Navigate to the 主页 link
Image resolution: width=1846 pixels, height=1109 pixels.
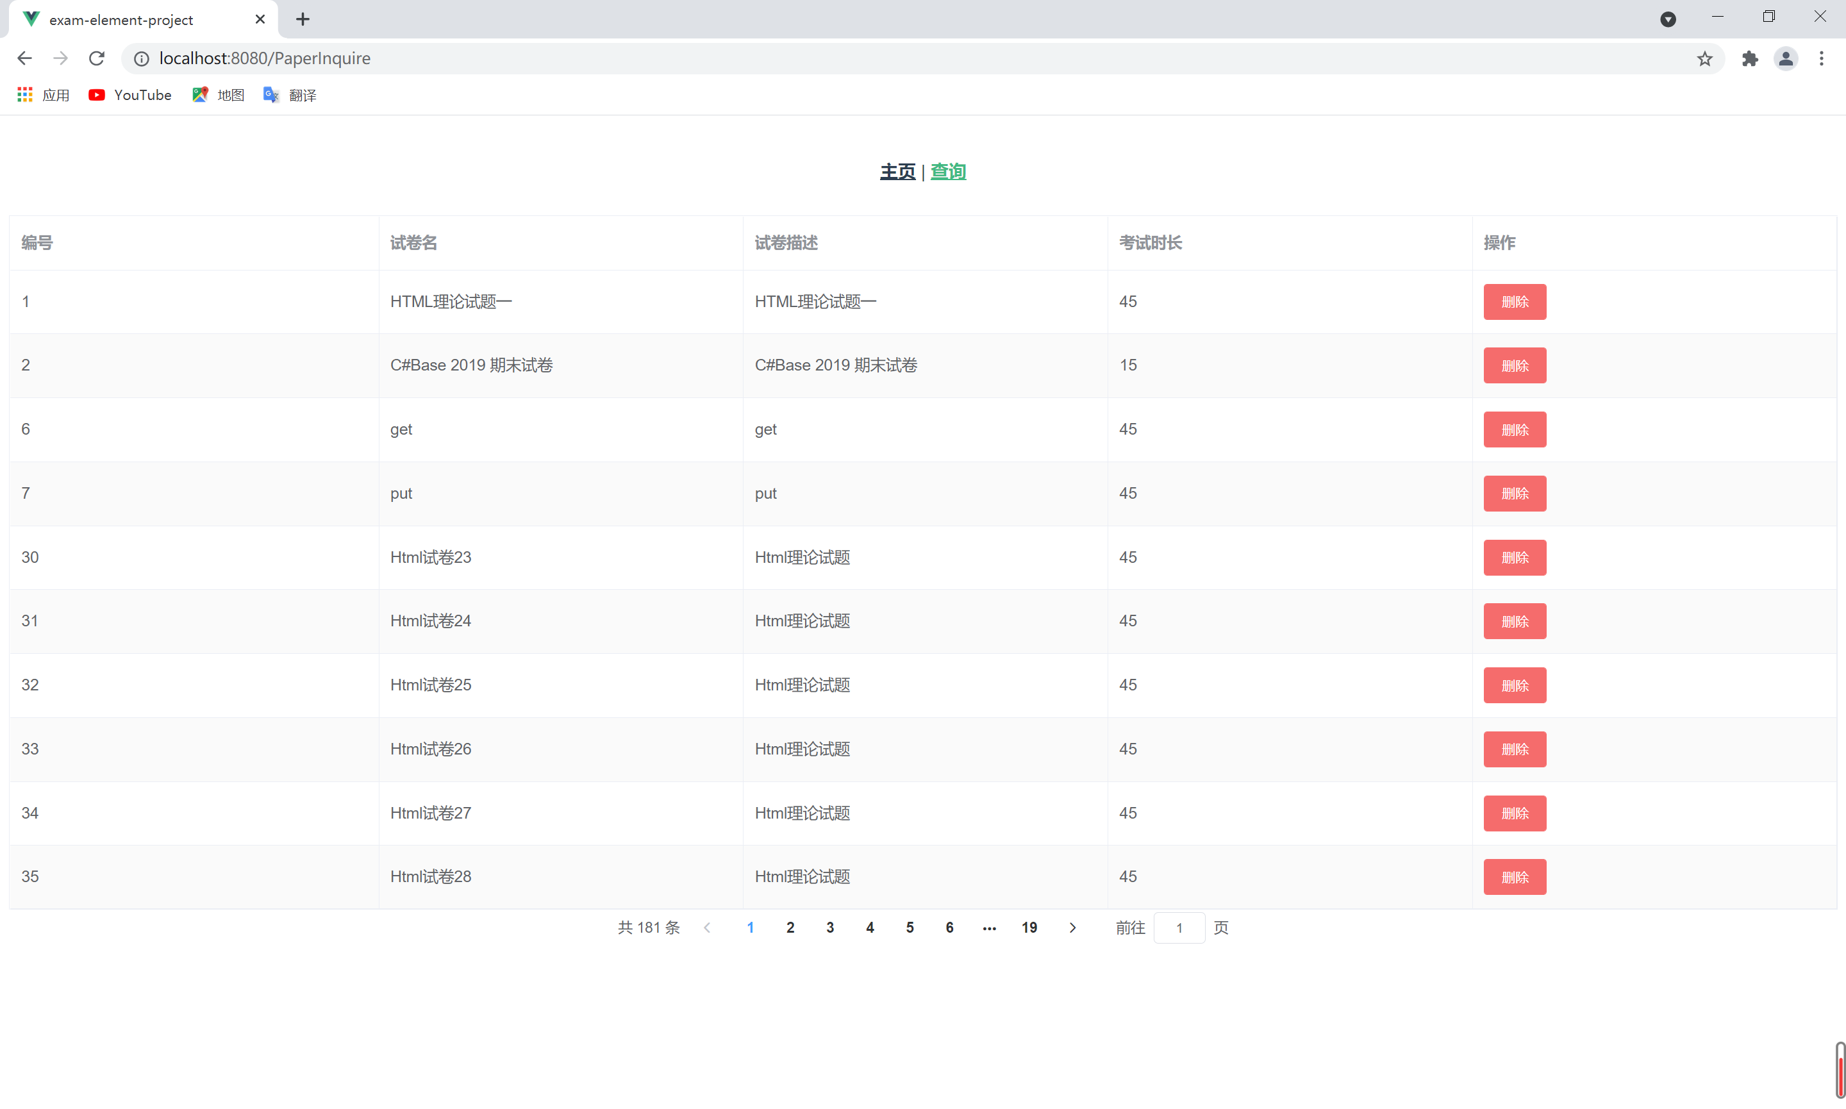pos(897,172)
